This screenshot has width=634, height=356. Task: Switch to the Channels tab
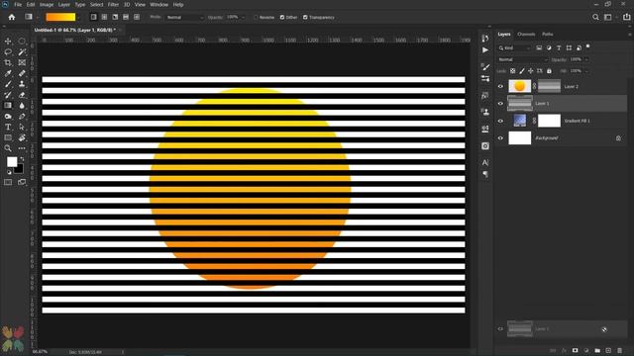526,35
